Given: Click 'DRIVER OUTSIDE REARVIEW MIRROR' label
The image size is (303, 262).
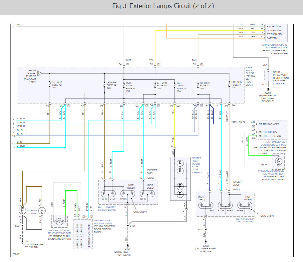Looking at the screenshot, I should (x=59, y=232).
